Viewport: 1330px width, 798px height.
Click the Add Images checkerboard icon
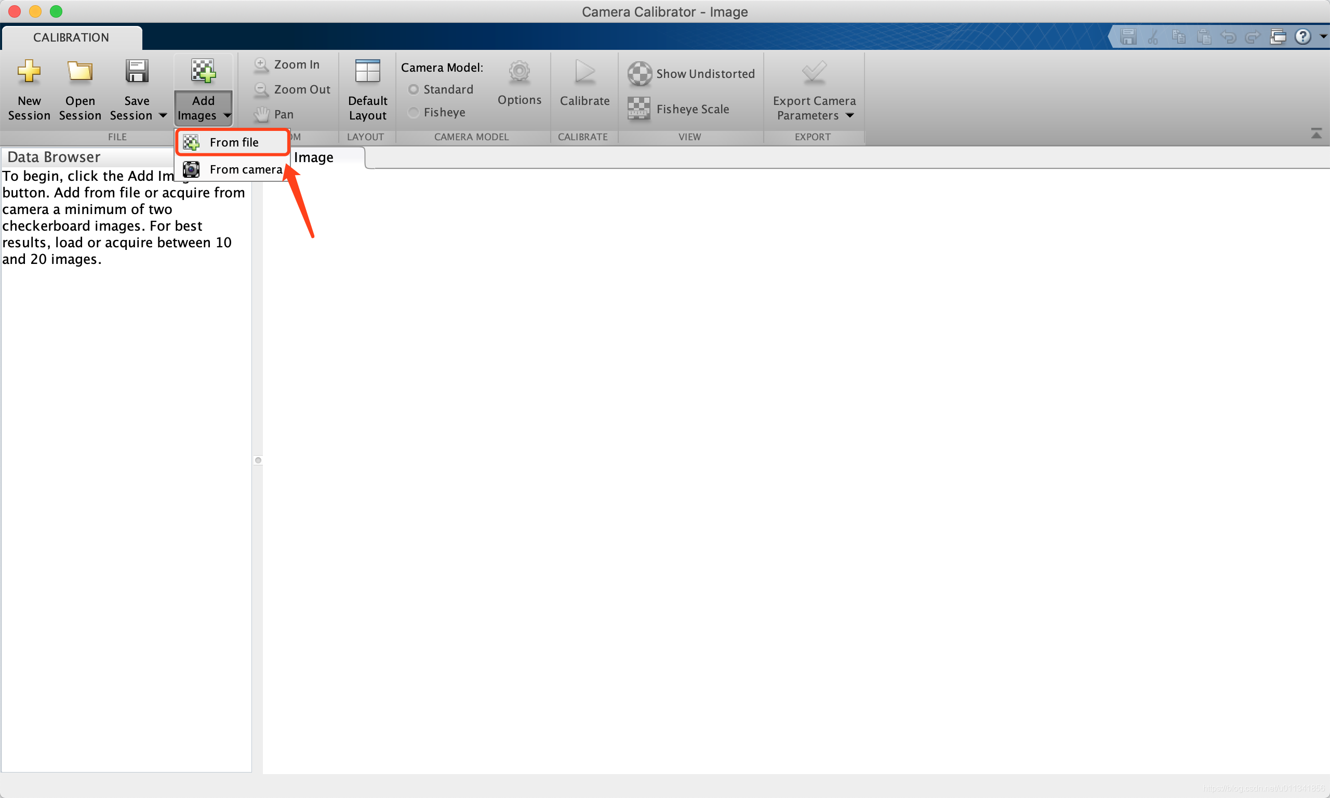click(x=203, y=72)
